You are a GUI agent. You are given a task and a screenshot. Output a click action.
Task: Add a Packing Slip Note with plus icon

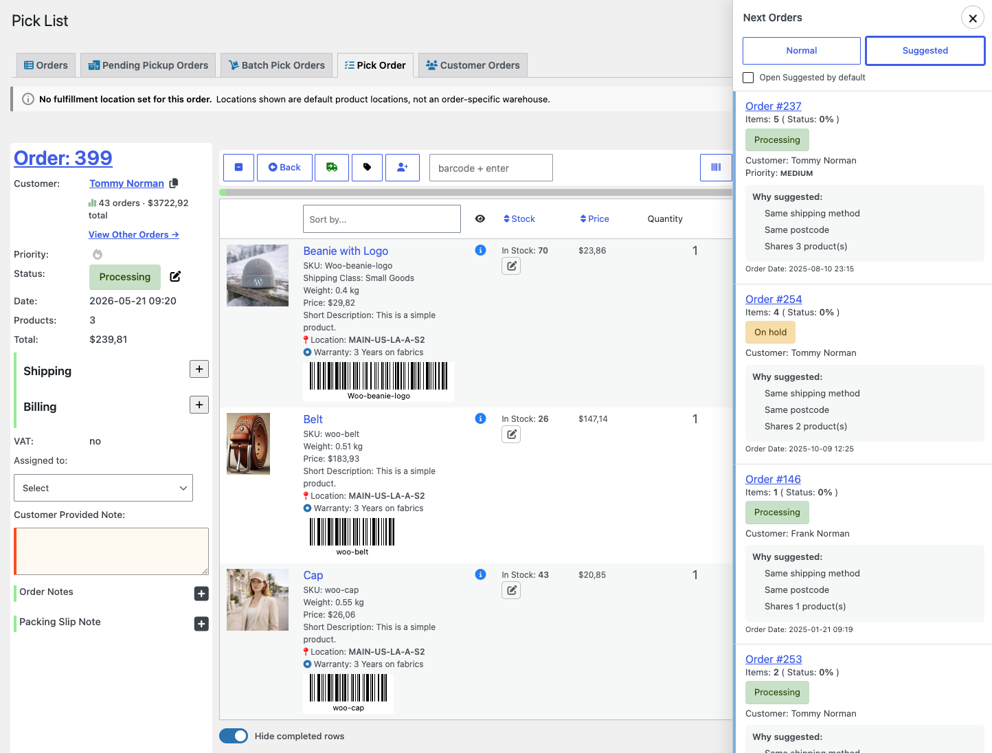tap(201, 624)
